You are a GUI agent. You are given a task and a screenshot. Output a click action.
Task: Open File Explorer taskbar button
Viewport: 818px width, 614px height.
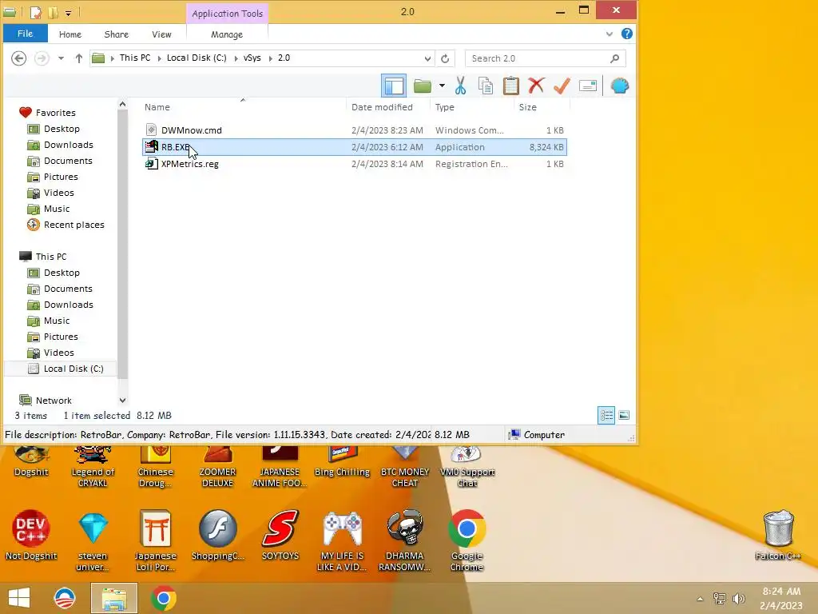click(114, 598)
